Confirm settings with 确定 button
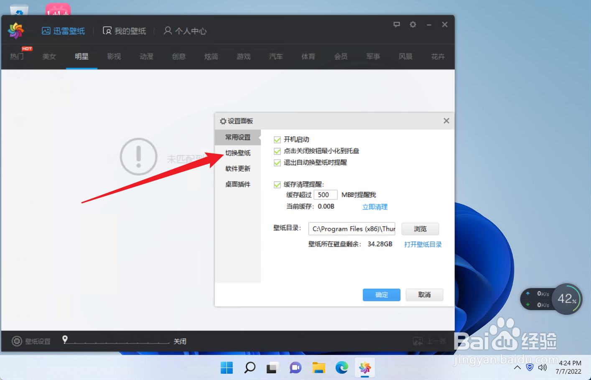This screenshot has height=380, width=591. [x=382, y=295]
